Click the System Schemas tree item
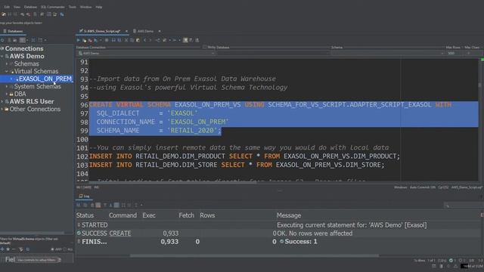484x272 pixels. coord(37,87)
